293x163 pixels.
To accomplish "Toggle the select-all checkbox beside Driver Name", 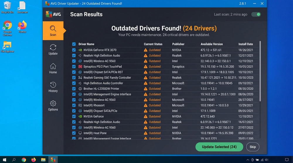I will tap(74, 44).
